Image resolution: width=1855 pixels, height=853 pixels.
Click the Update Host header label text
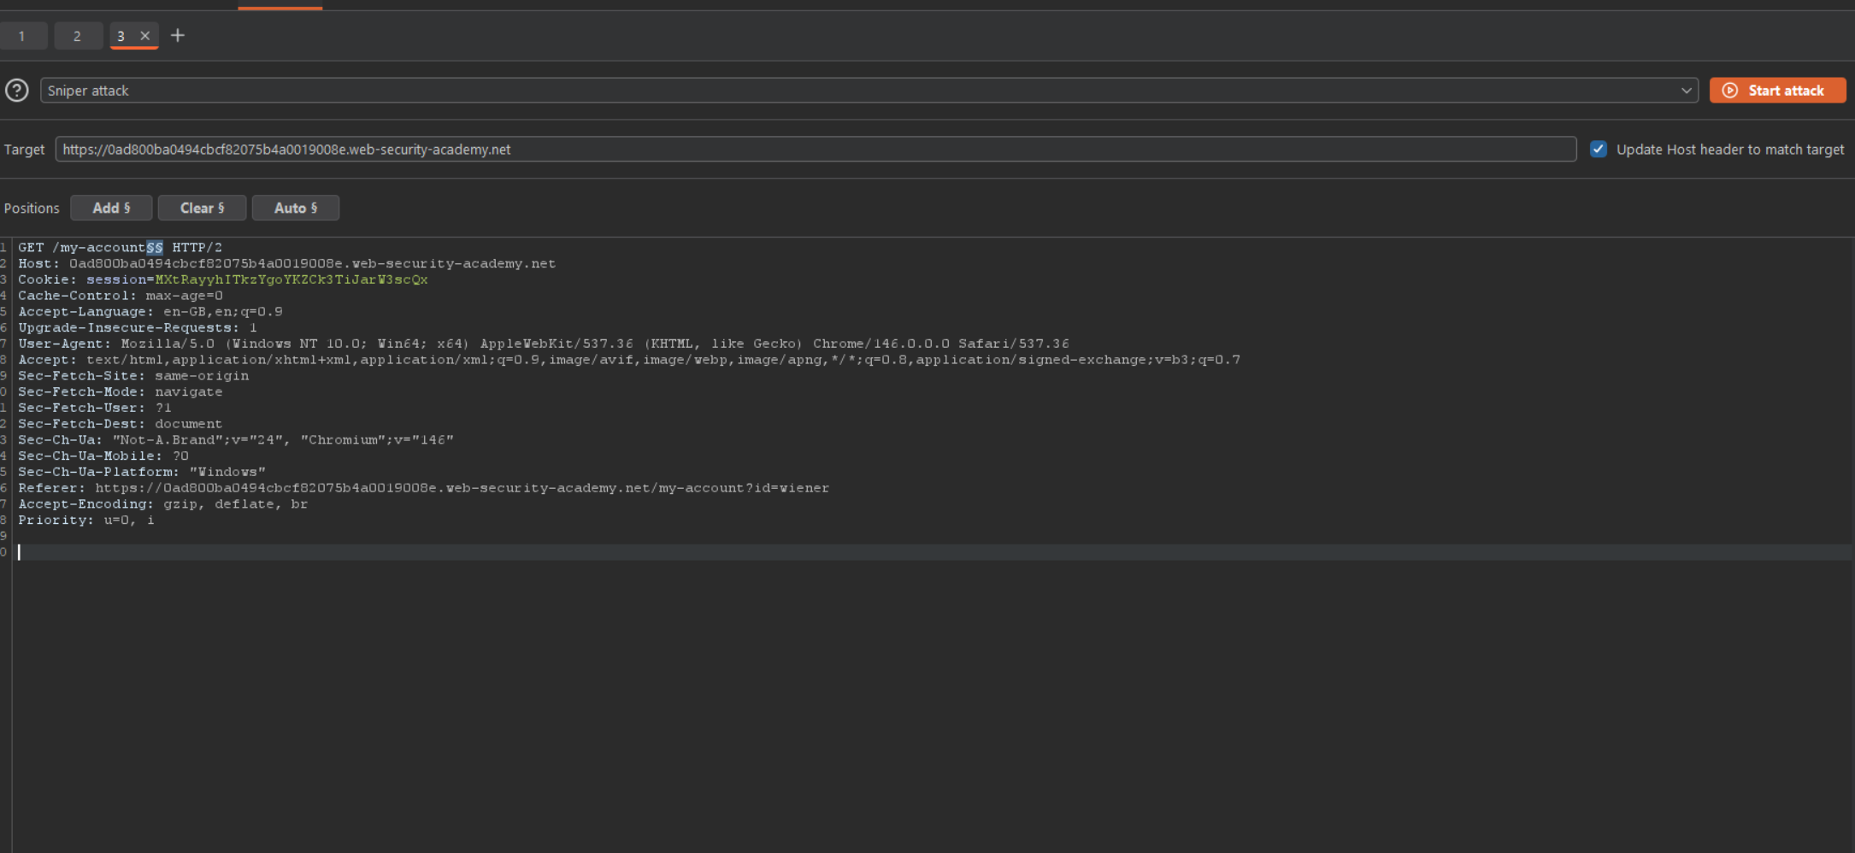click(1730, 150)
